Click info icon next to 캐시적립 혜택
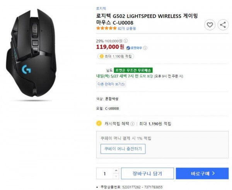 (132, 124)
